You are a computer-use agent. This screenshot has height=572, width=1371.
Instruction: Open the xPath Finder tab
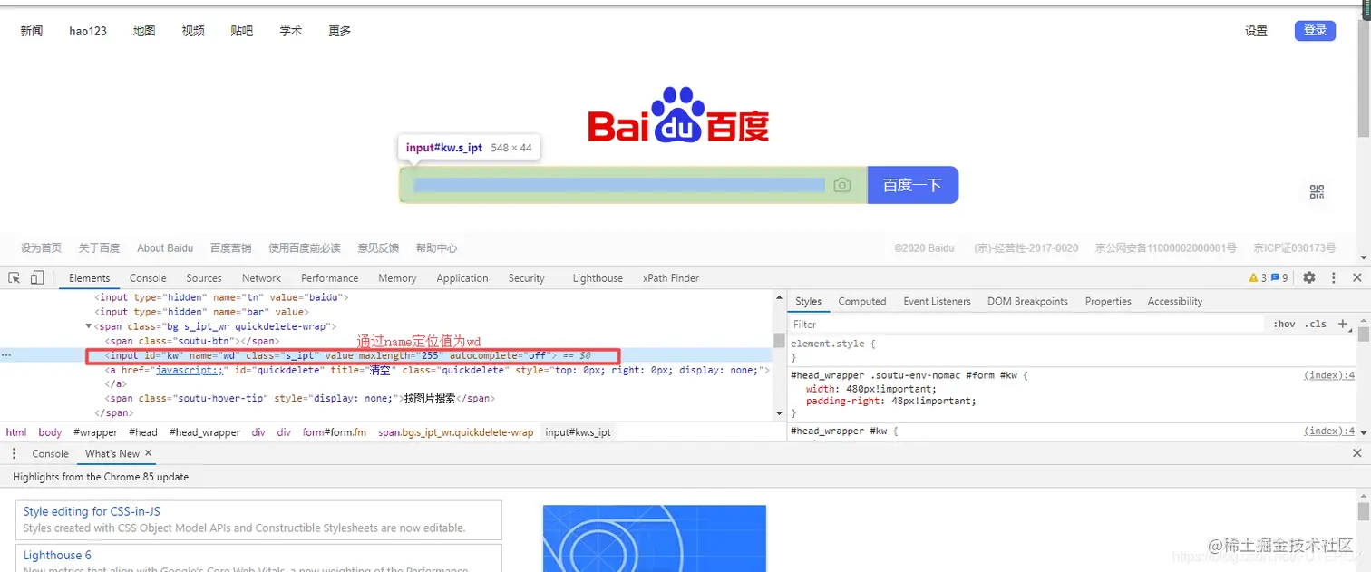point(671,278)
